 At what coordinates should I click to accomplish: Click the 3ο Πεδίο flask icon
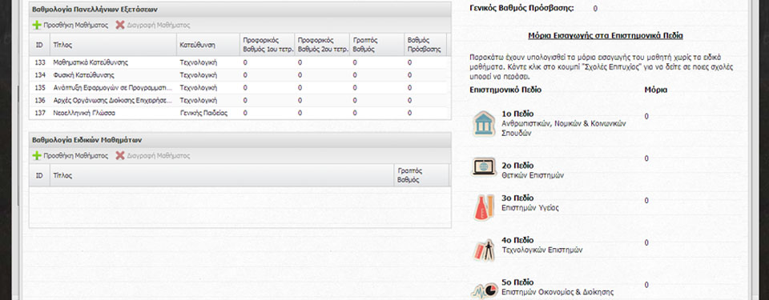coord(484,207)
